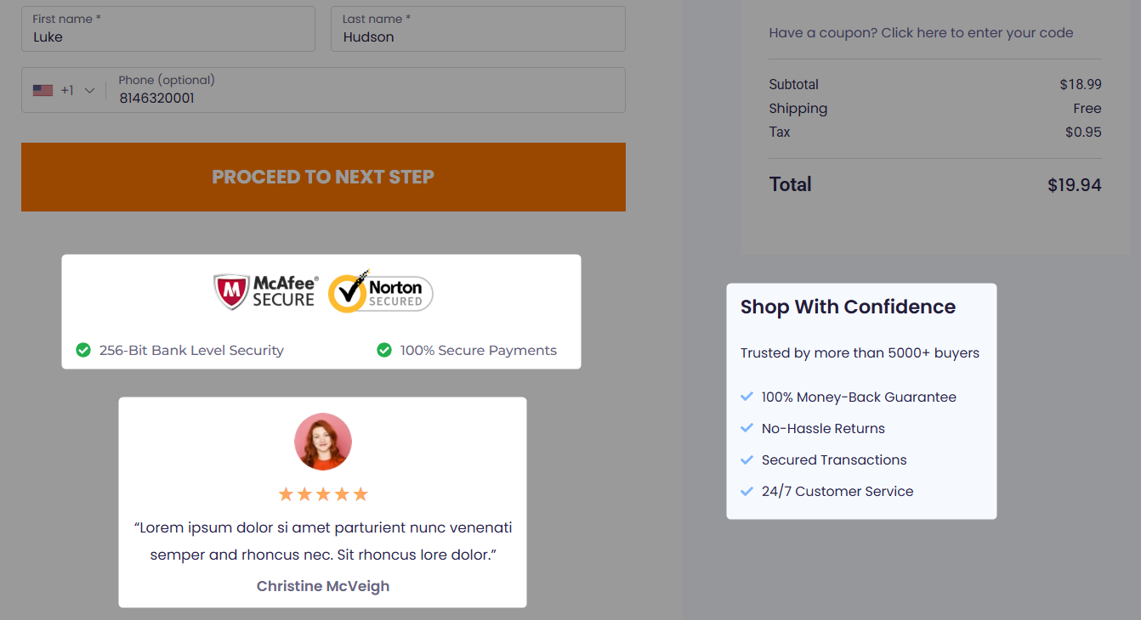Click the Total line showing $19.94

(x=934, y=184)
